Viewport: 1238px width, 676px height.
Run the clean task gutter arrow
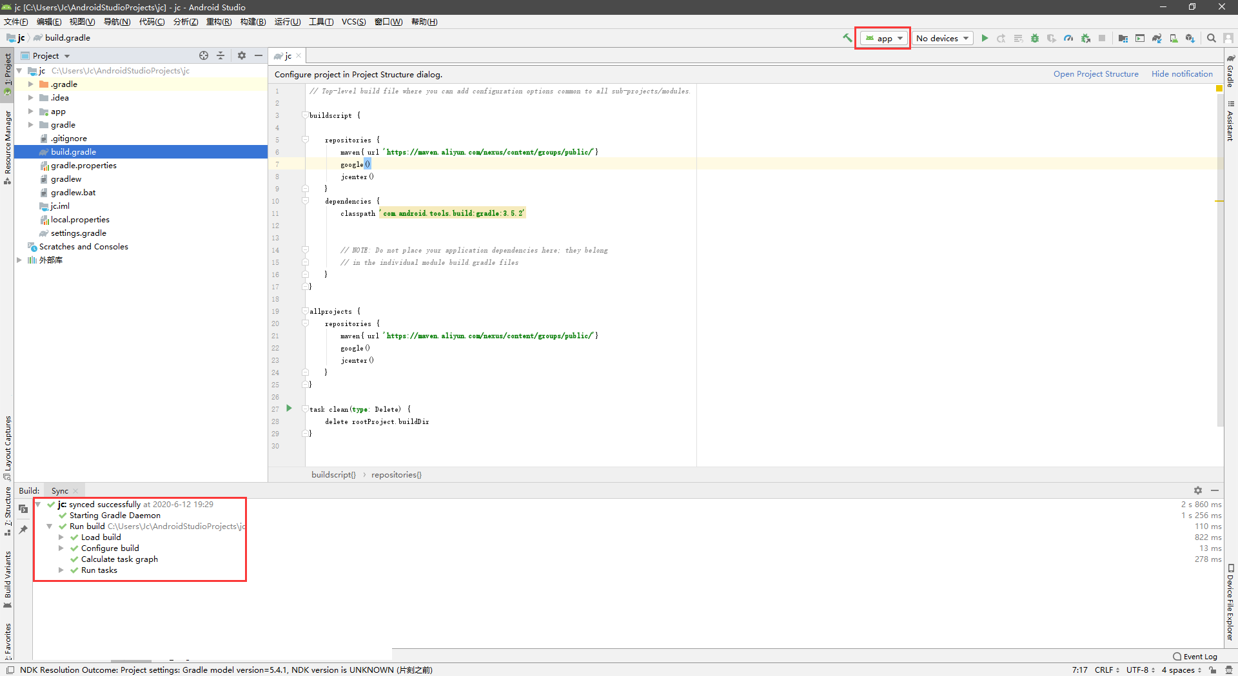[289, 408]
